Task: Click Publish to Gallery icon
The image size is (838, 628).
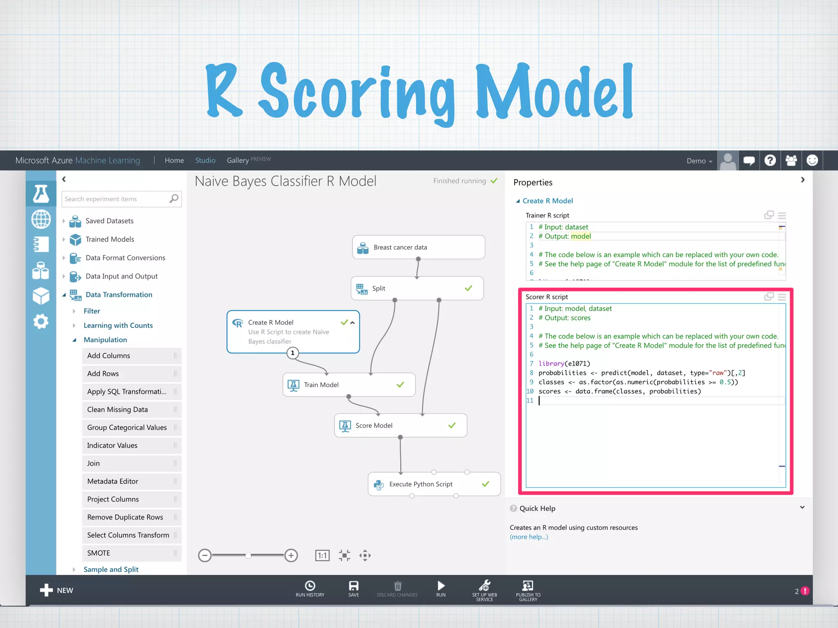Action: point(528,586)
